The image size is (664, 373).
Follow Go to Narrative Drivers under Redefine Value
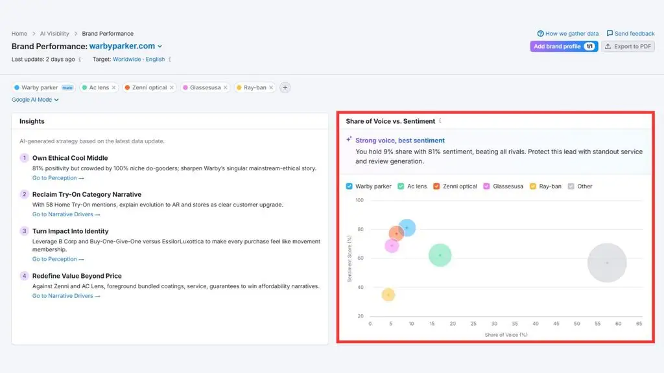click(66, 296)
